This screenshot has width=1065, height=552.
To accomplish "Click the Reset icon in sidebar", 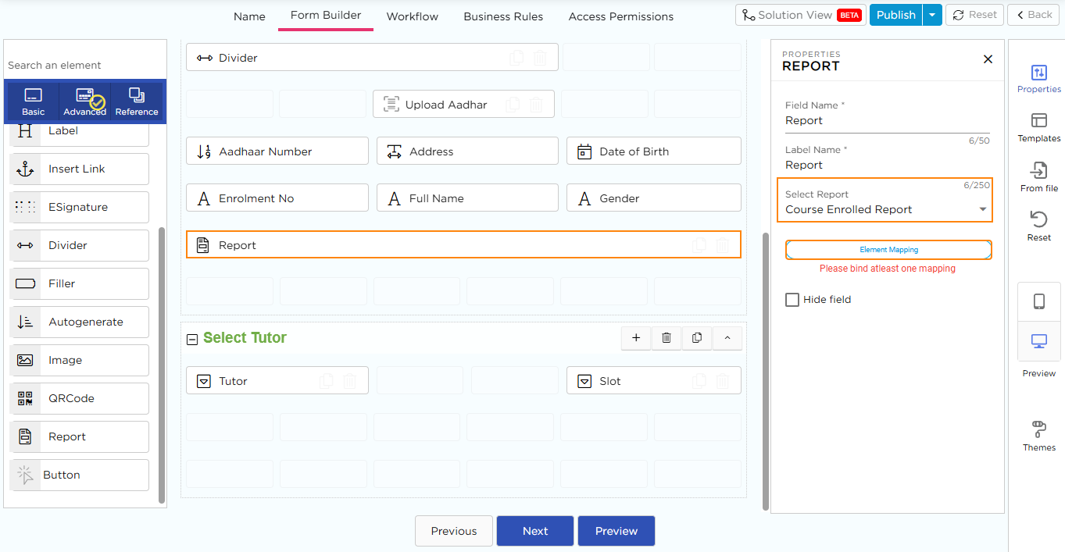I will 1038,220.
